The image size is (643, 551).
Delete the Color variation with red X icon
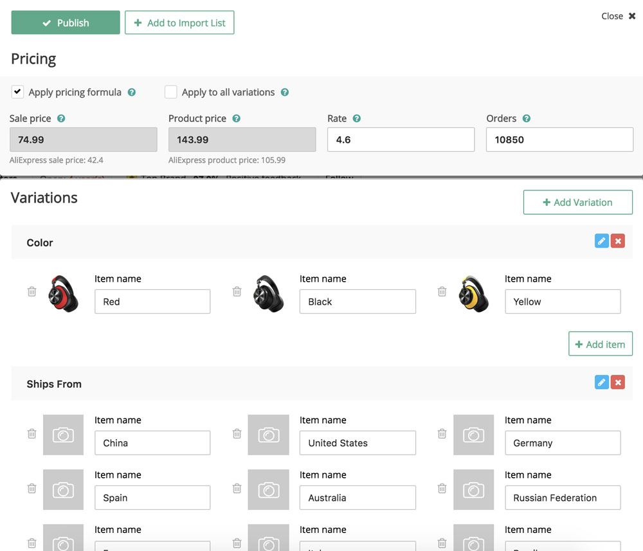(x=618, y=241)
